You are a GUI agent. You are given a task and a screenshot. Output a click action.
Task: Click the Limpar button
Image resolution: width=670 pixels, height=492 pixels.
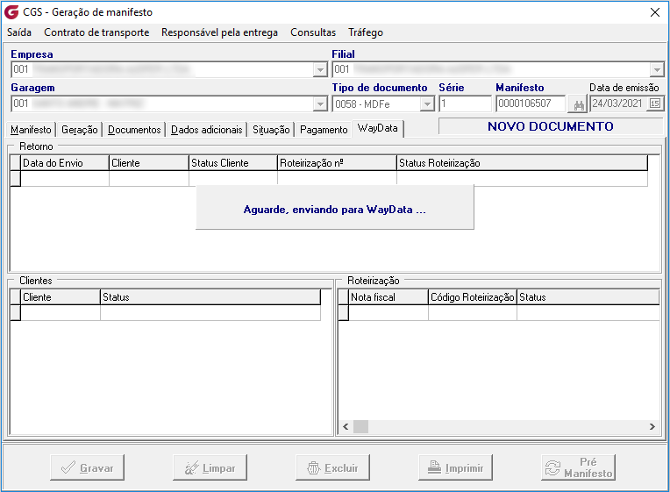[210, 467]
